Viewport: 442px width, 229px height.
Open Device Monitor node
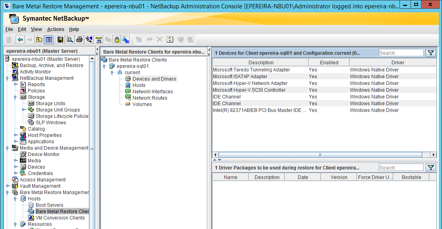[44, 154]
